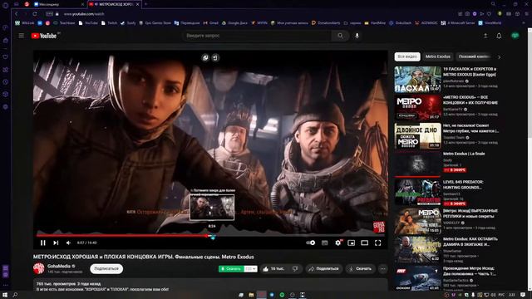532x299 pixels.
Task: Go back with the browser back arrow
Action: (16, 14)
